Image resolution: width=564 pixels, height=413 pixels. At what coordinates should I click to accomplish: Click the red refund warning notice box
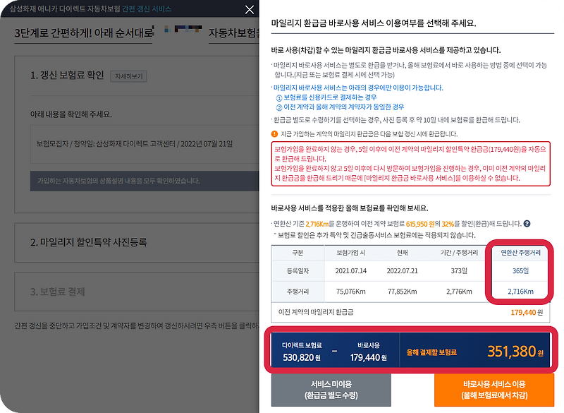pyautogui.click(x=411, y=164)
